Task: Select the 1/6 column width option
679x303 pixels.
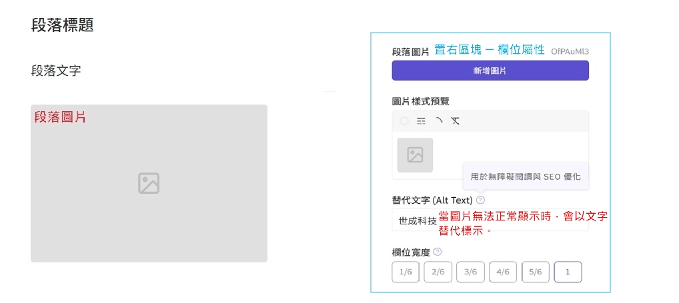Action: [x=406, y=272]
